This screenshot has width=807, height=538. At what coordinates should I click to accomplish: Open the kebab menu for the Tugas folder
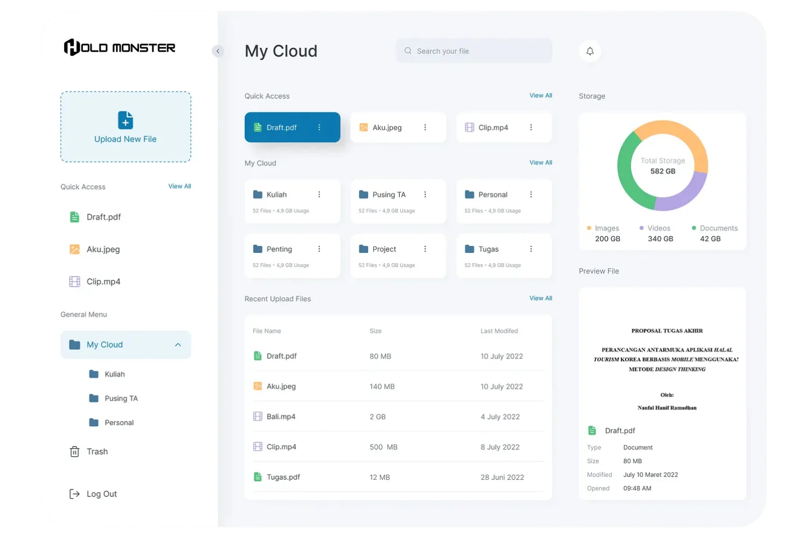point(531,249)
